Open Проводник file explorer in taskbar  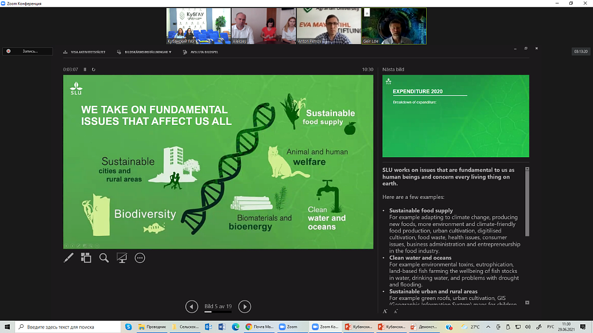[x=152, y=327]
